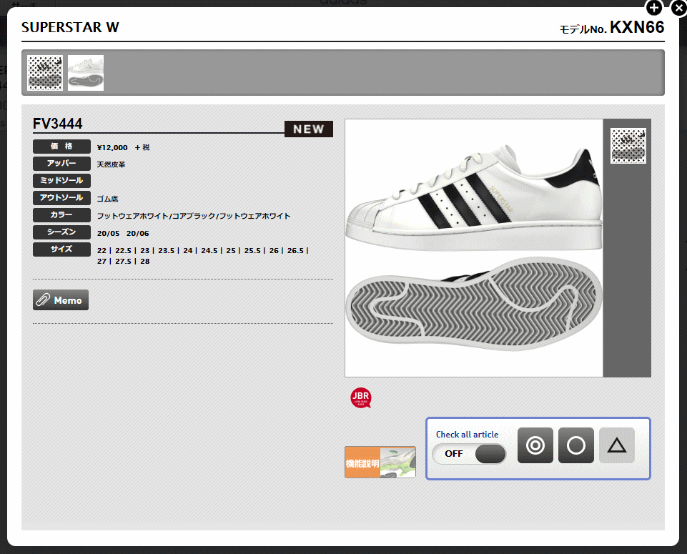Open the 機能説明 function description banner
Screen dimensions: 687x554
(x=380, y=462)
